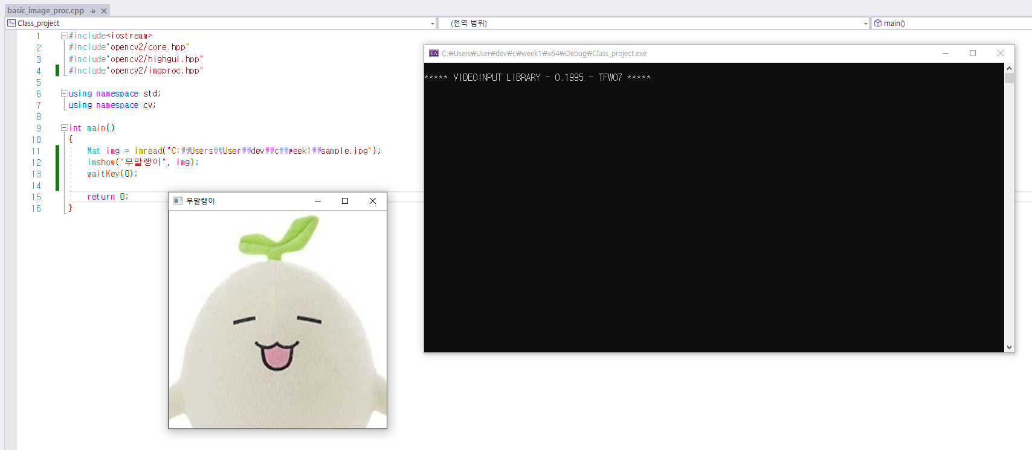The height and width of the screenshot is (450, 1032).
Task: Click the 무말랭이 window title text
Action: coord(201,201)
